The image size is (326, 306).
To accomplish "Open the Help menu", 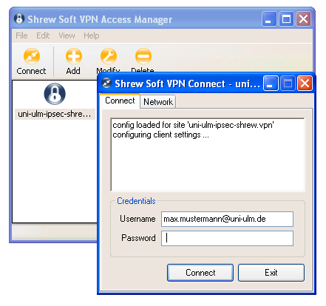I will (92, 35).
